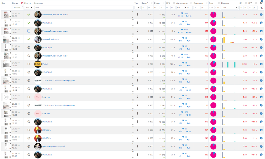Open Возраст filter dropdown 'Все'
The image size is (265, 159).
pos(230,8)
